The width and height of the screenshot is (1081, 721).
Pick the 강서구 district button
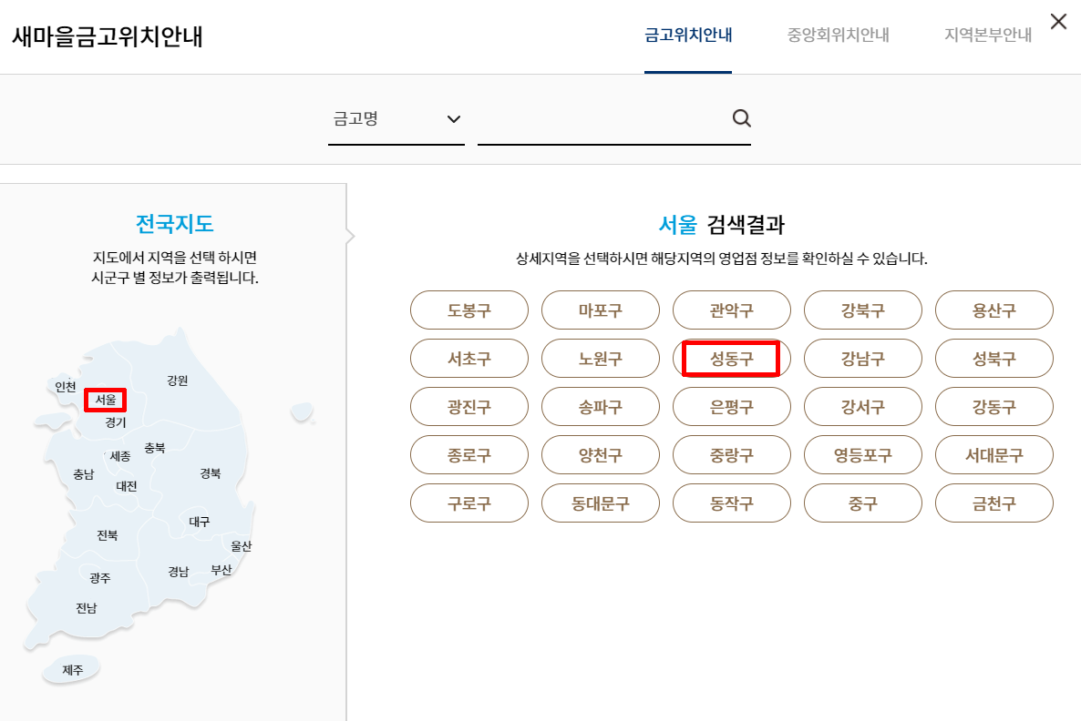pos(863,406)
